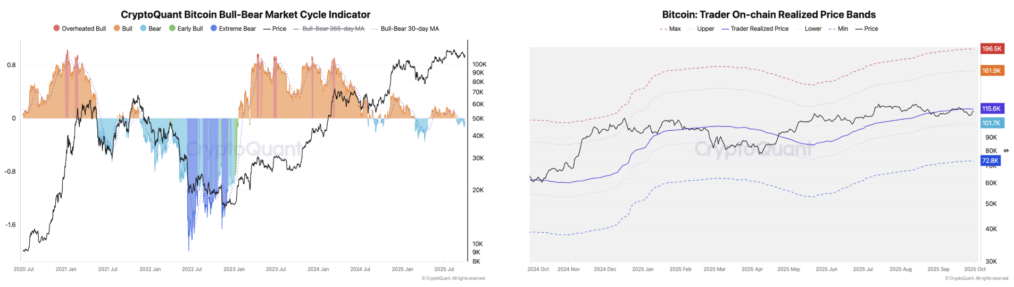The image size is (1014, 287).
Task: Click the blue 72.8K price label
Action: (991, 161)
